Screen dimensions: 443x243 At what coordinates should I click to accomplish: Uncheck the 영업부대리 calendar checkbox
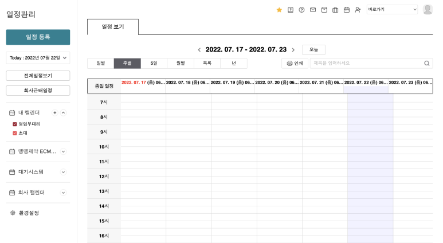coord(14,124)
